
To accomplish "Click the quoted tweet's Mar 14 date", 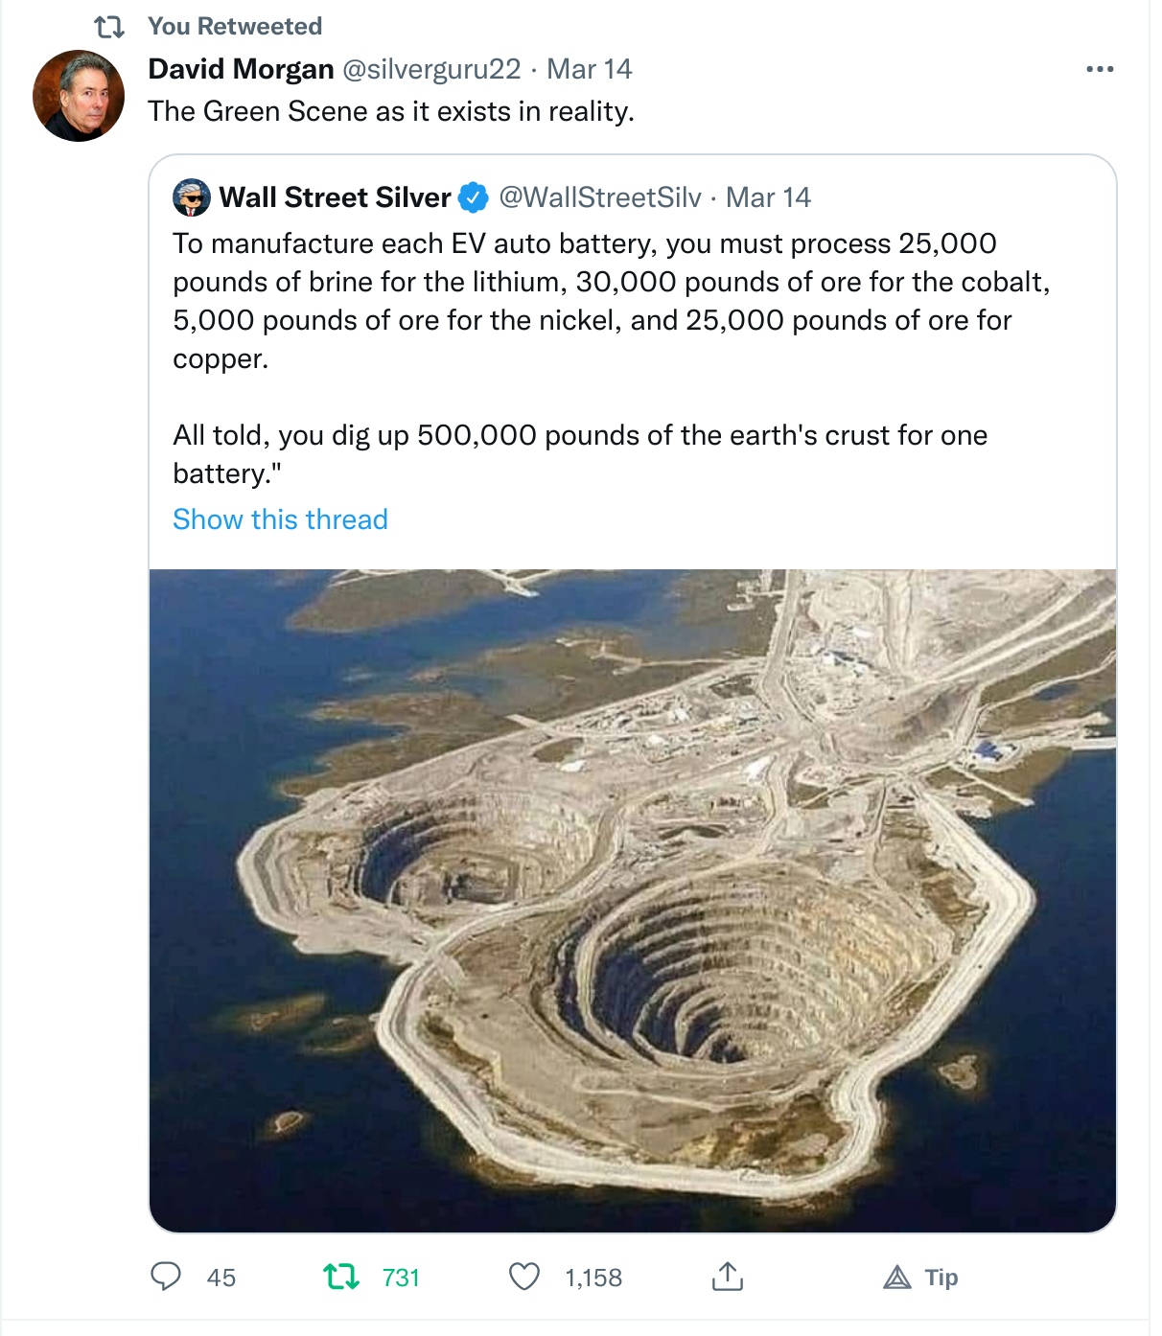I will (x=768, y=197).
